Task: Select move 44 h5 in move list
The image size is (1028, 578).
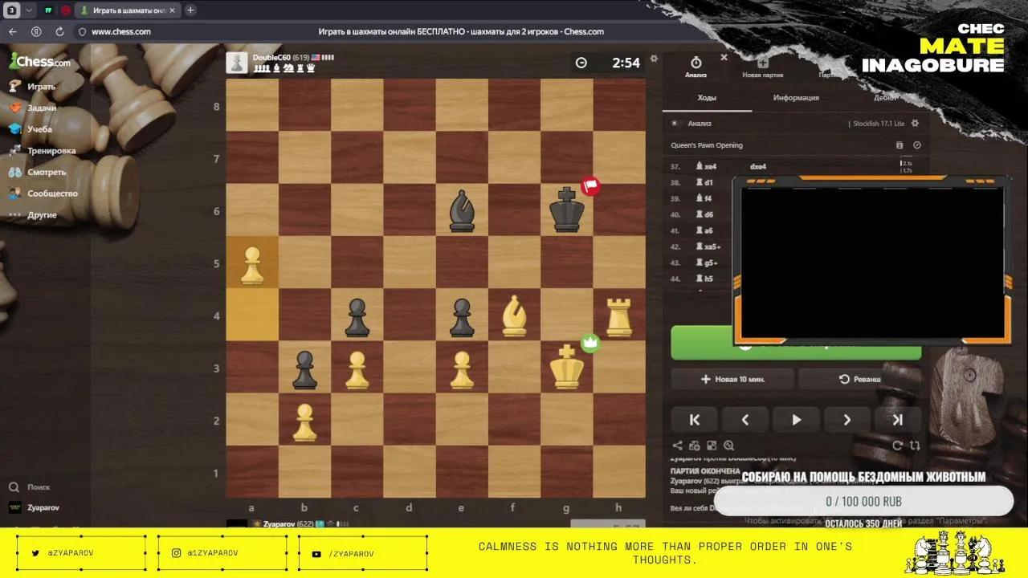Action: (x=704, y=279)
